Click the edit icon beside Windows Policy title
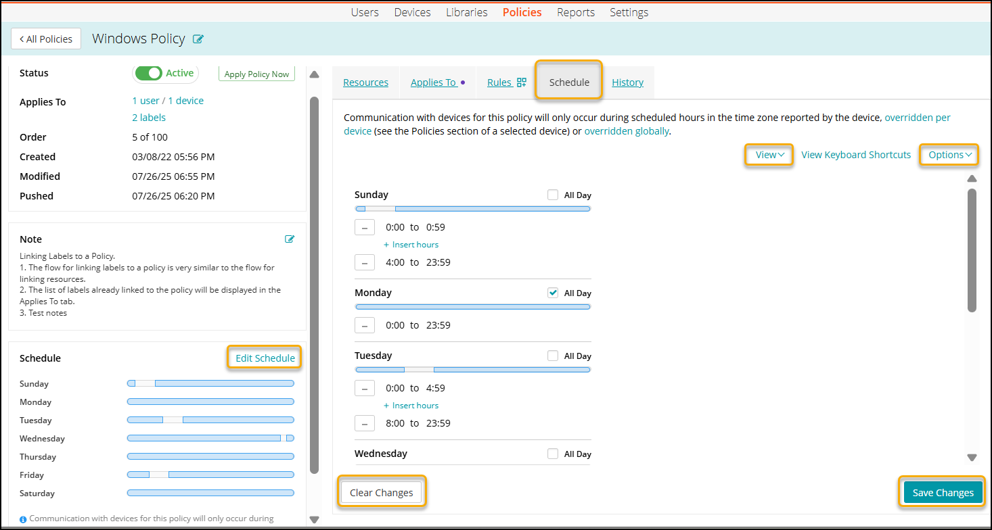Screen dimensions: 992x530 (x=198, y=39)
